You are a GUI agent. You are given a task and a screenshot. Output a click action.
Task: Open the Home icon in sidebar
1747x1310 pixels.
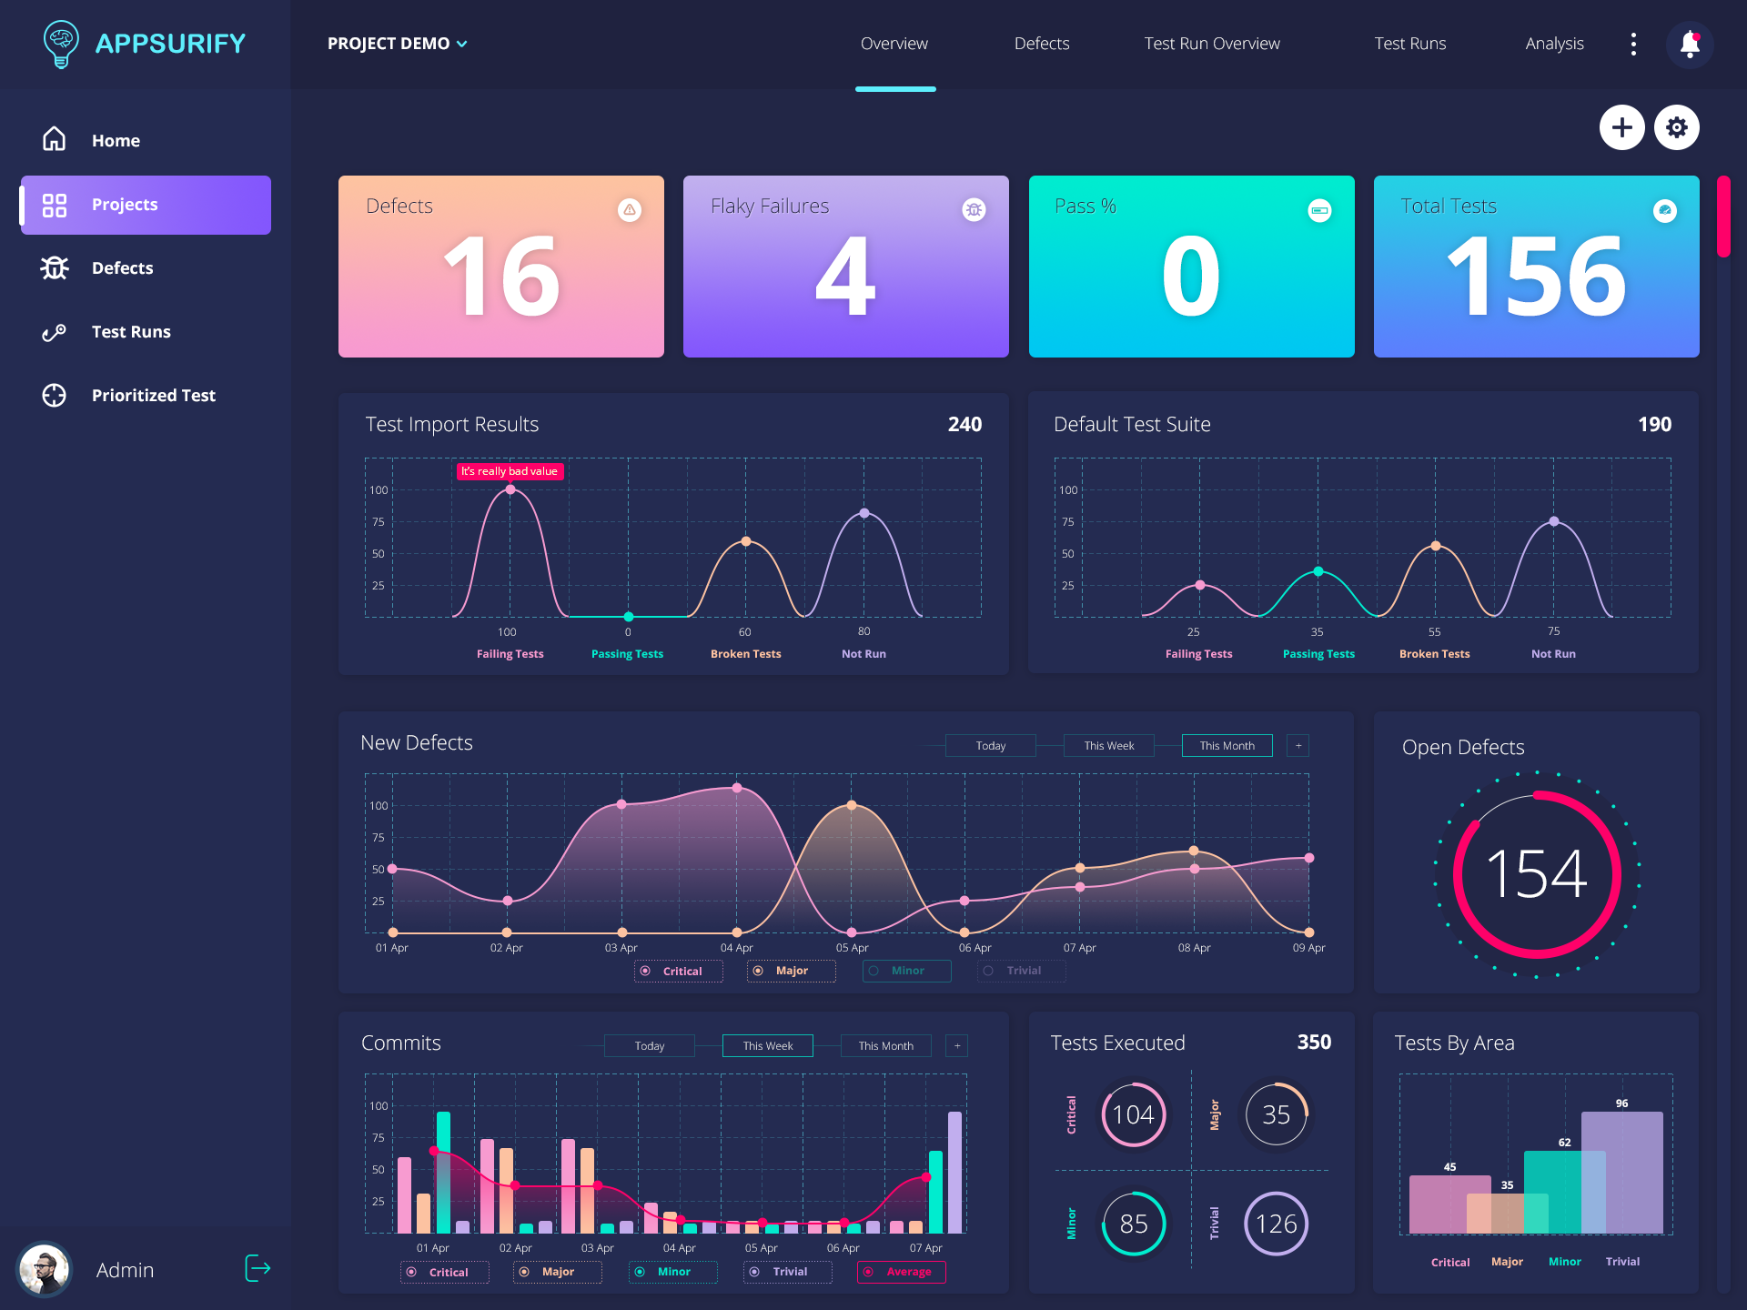point(55,139)
